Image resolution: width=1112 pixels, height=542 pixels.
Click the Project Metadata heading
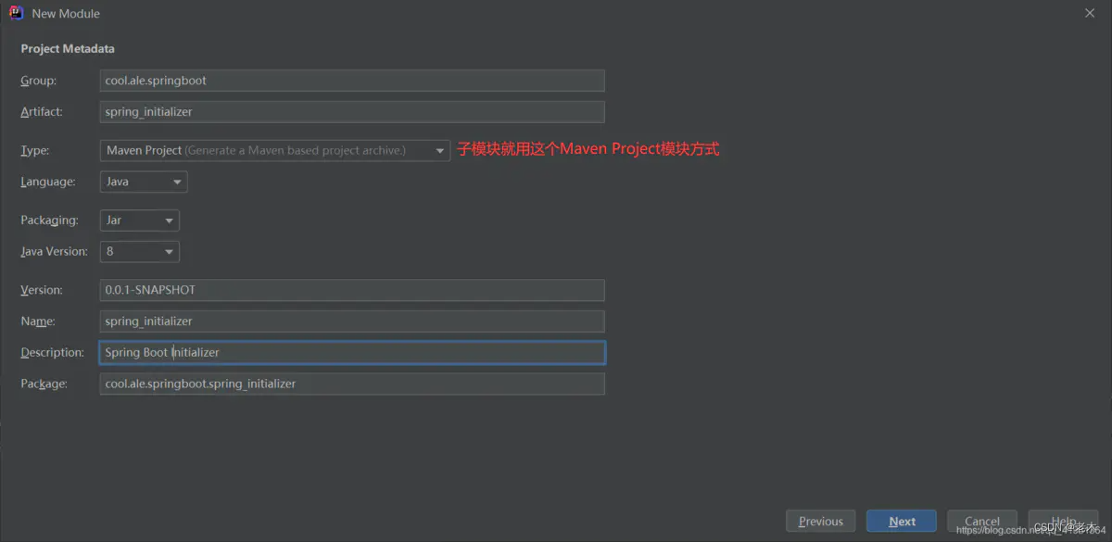pos(68,48)
